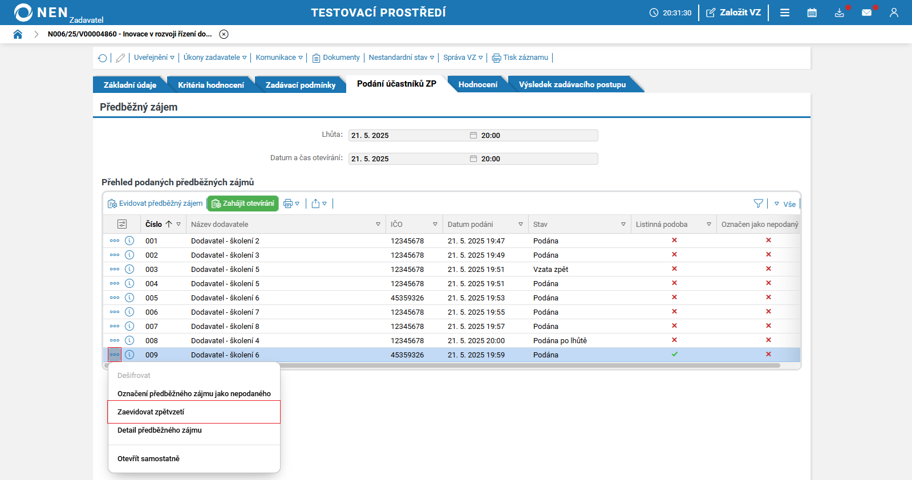Switch to Kritéria hodnocení tab
Screen dimensions: 912x480
click(x=210, y=85)
